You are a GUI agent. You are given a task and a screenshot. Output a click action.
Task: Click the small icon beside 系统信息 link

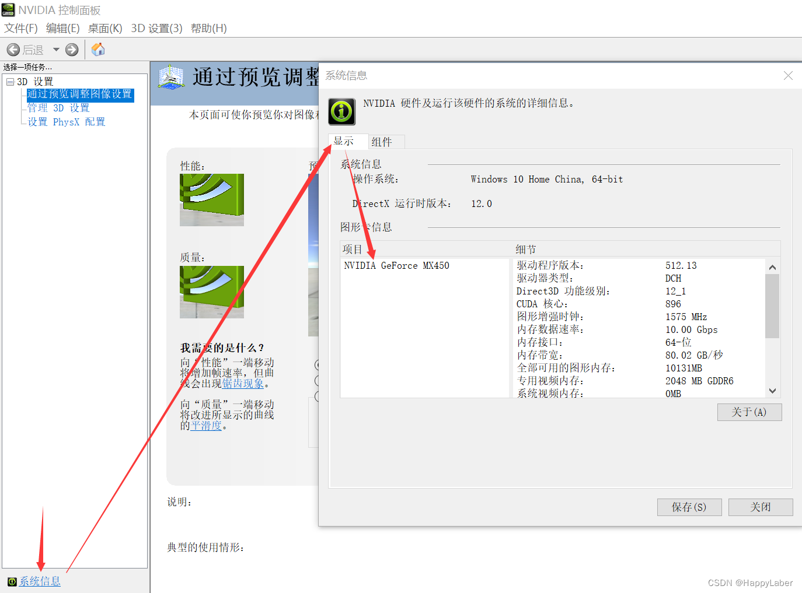(12, 581)
